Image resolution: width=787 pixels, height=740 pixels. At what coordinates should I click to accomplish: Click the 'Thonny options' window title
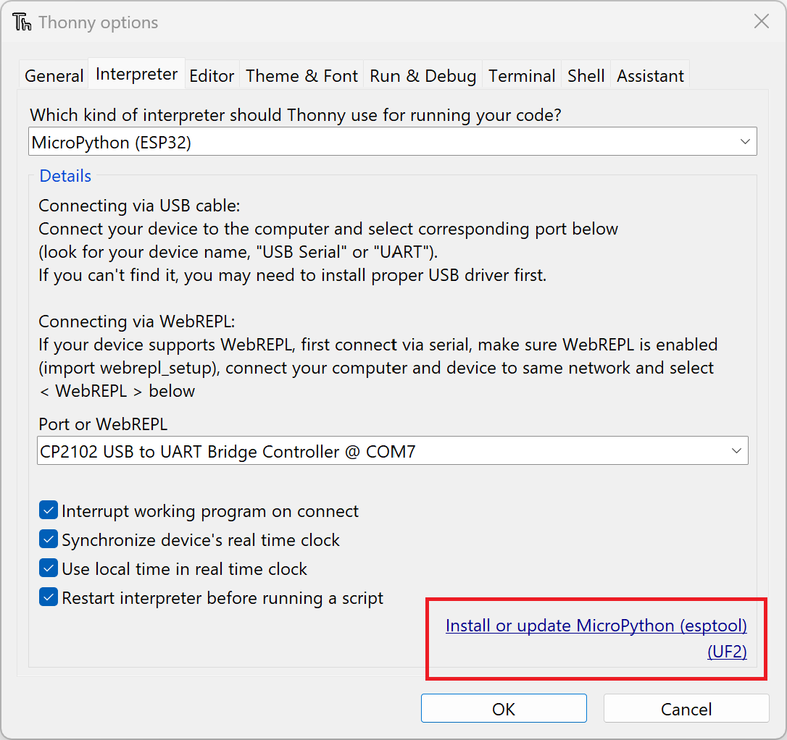pos(99,22)
